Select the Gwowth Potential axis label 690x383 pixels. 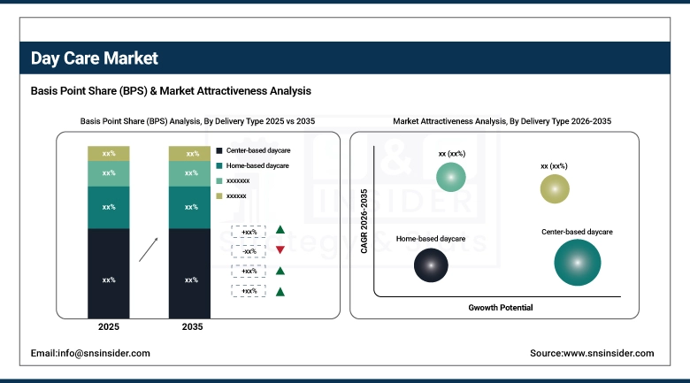(500, 307)
